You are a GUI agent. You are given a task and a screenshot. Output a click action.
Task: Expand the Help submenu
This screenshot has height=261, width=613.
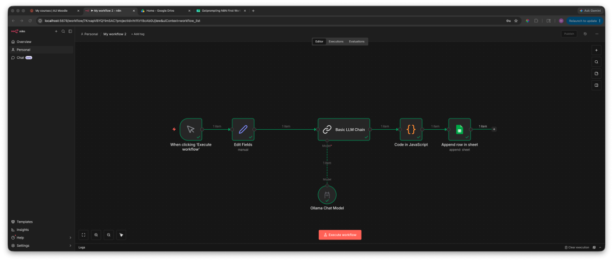(x=70, y=238)
